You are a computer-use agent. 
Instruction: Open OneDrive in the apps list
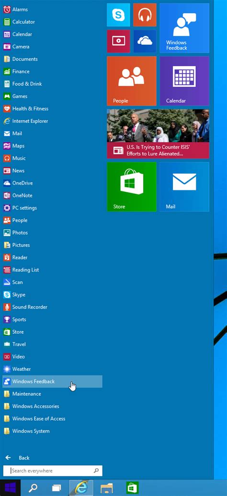coord(52,183)
